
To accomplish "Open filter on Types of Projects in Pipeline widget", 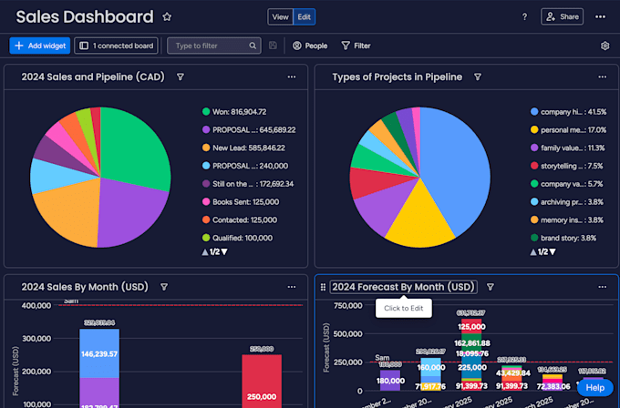I will 478,77.
